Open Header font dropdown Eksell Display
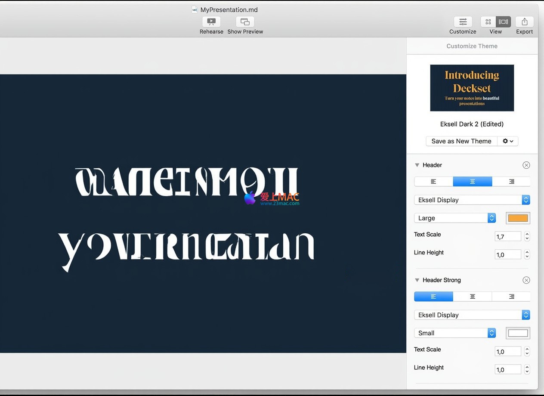Viewport: 544px width, 396px height. click(x=472, y=200)
